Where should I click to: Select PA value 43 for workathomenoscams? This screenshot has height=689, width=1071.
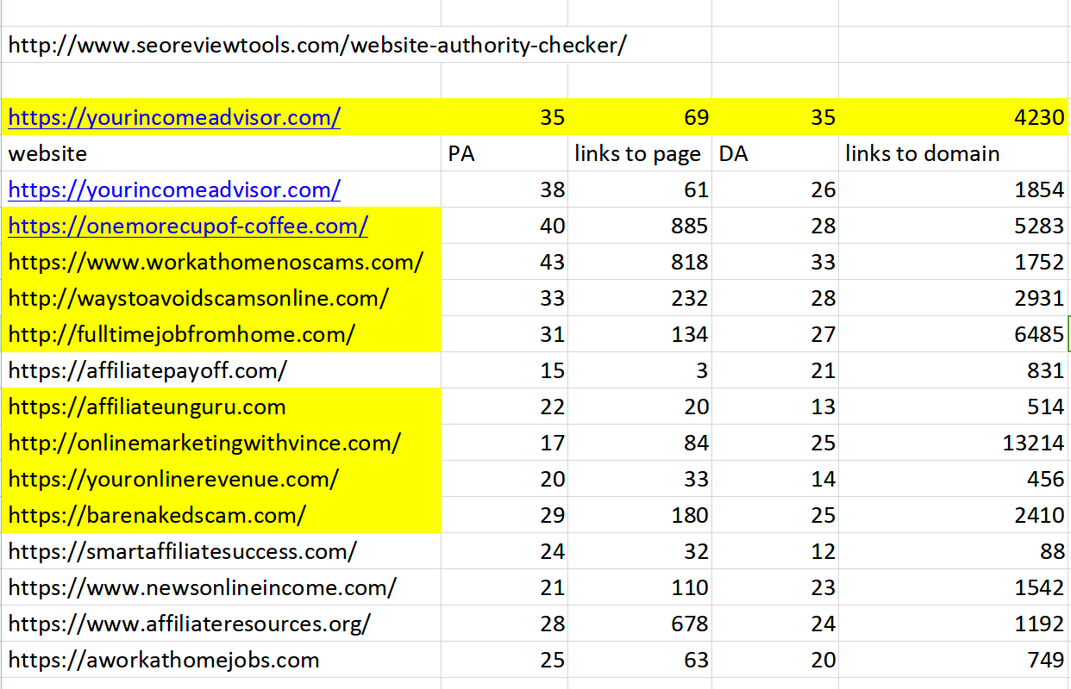click(x=504, y=262)
